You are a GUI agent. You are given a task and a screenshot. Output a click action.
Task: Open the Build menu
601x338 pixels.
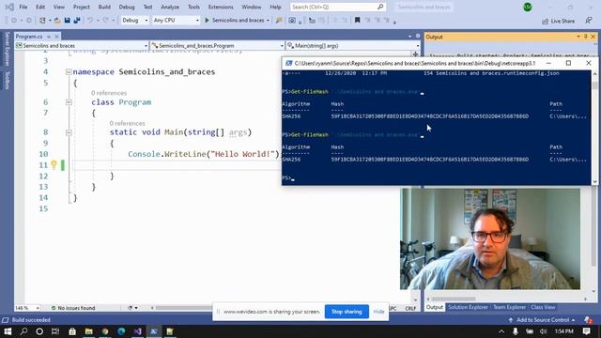[x=104, y=7]
